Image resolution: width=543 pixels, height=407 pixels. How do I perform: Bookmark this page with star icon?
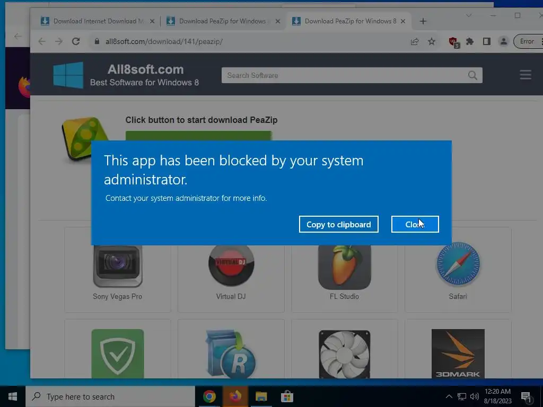click(432, 41)
